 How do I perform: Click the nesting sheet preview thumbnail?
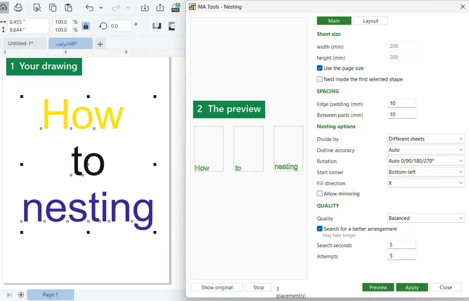coord(288,149)
